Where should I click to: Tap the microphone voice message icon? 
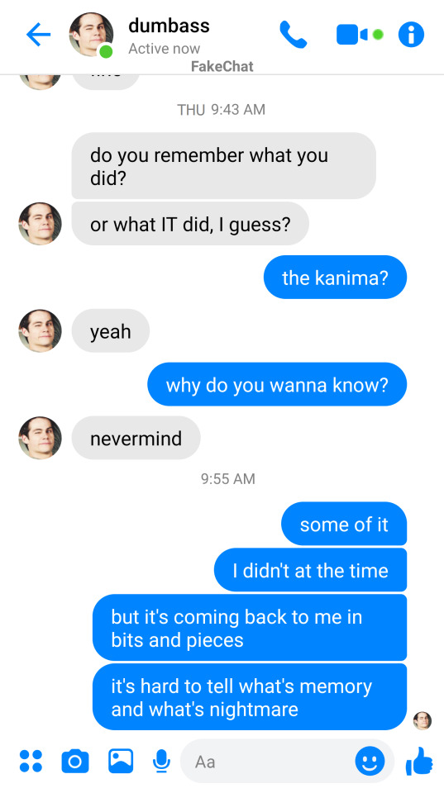point(161,761)
